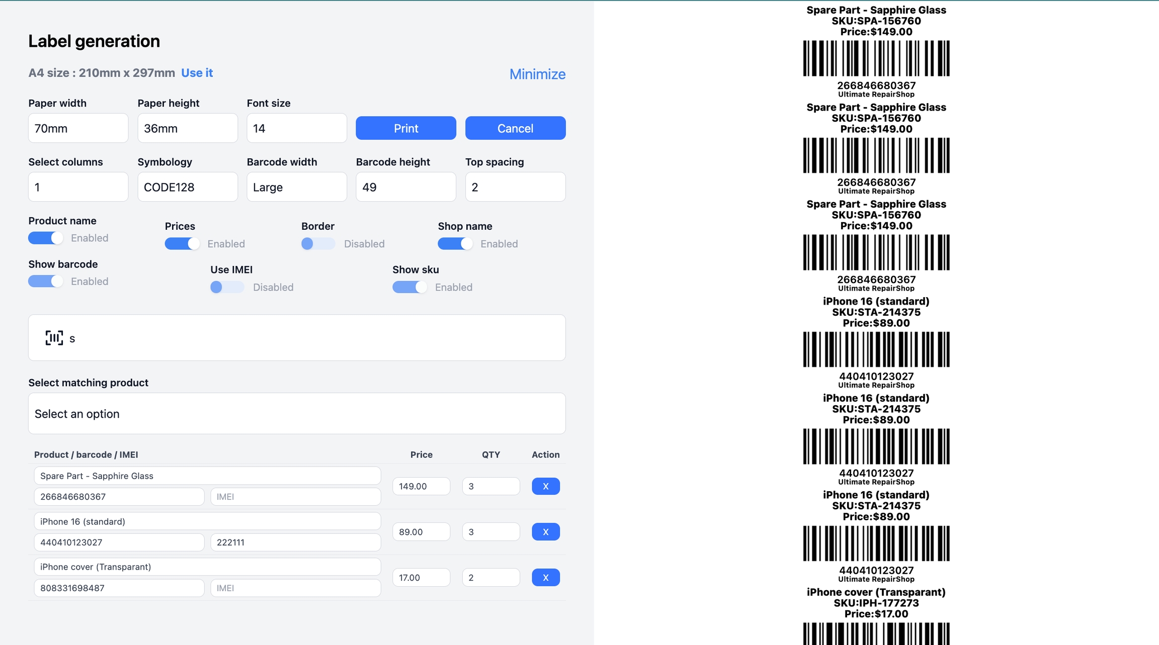Click the QTY field for iPhone cover
The height and width of the screenshot is (645, 1159).
pos(490,578)
